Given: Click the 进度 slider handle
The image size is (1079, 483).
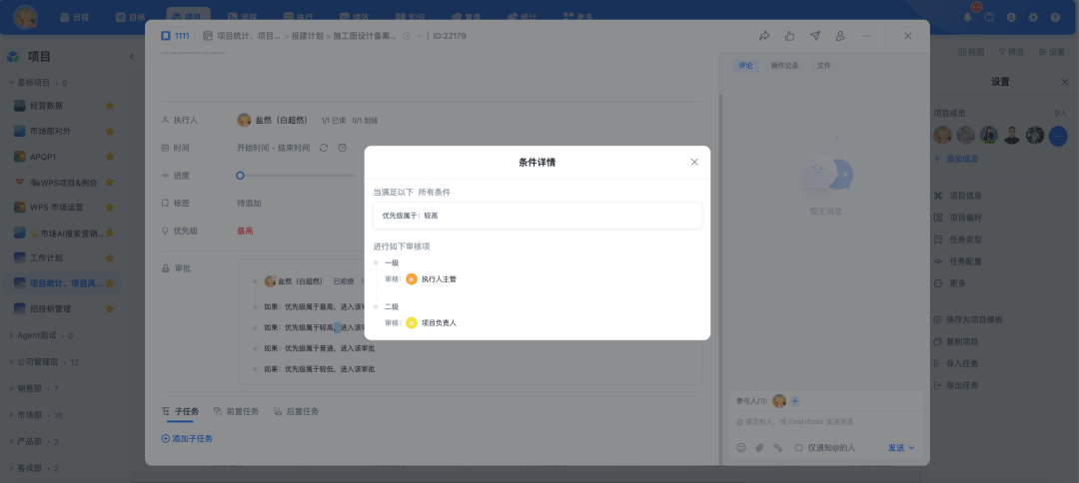Looking at the screenshot, I should pos(240,176).
